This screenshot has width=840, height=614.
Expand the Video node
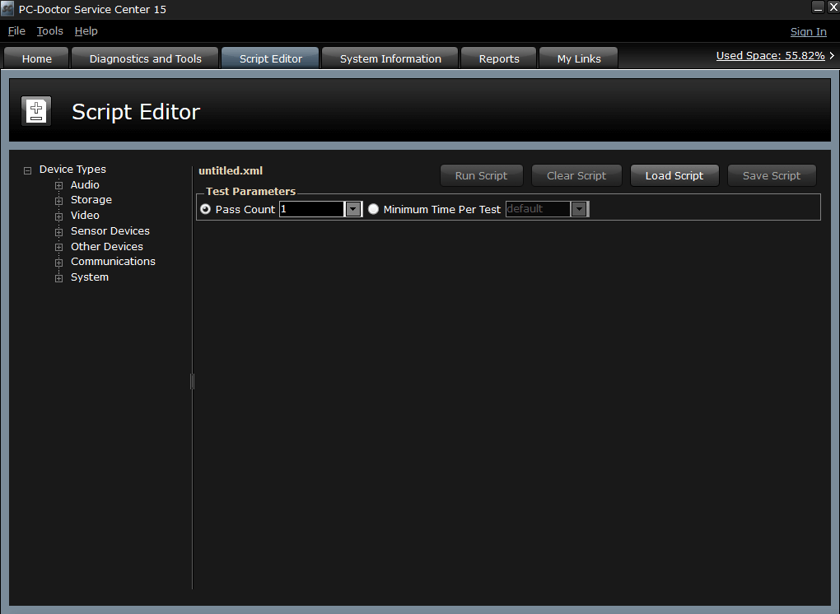point(59,216)
